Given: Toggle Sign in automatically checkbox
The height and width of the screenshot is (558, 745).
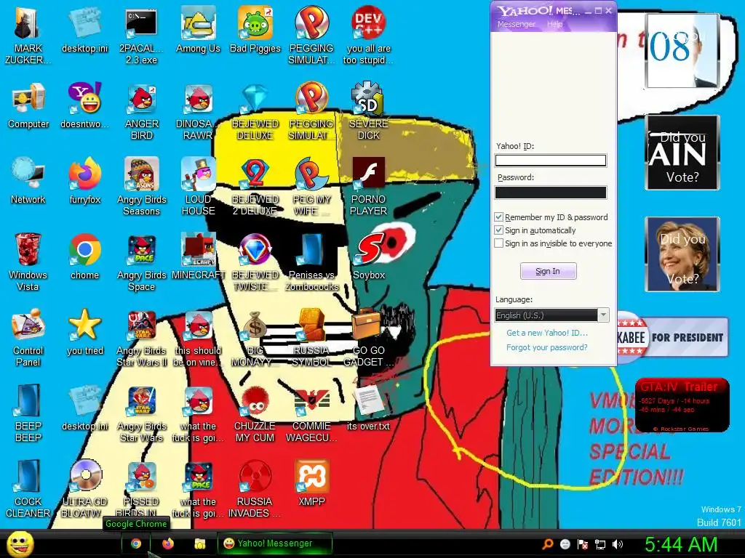Looking at the screenshot, I should (498, 230).
